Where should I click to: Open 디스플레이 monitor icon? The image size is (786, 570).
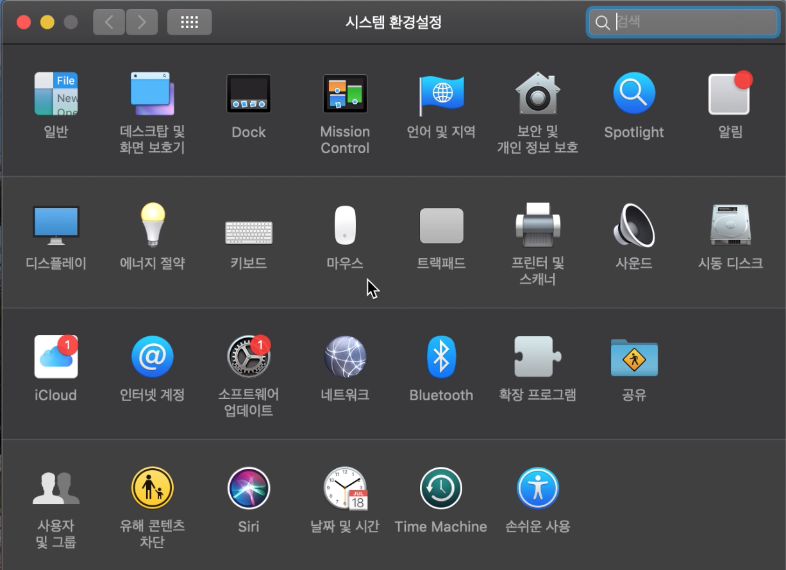(56, 225)
